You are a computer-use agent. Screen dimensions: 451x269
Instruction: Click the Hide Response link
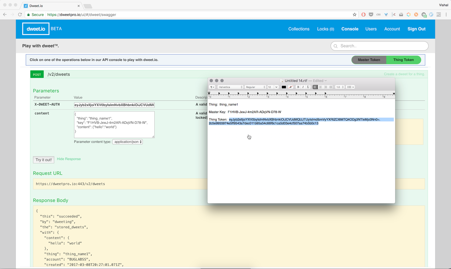pos(69,159)
